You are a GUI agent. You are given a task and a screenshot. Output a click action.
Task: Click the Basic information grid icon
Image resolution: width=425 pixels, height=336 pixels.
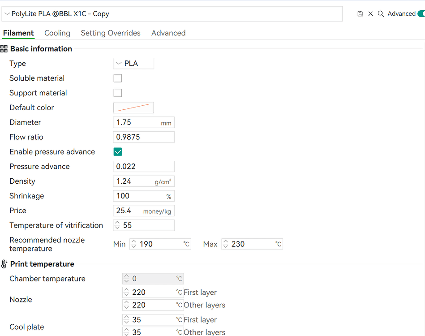pos(4,49)
